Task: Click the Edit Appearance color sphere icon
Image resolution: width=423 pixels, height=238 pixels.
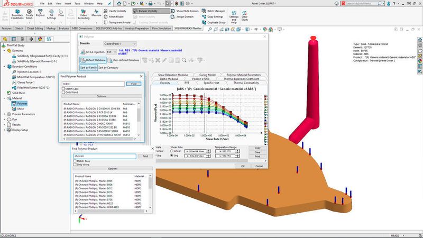Action: pyautogui.click(x=265, y=29)
